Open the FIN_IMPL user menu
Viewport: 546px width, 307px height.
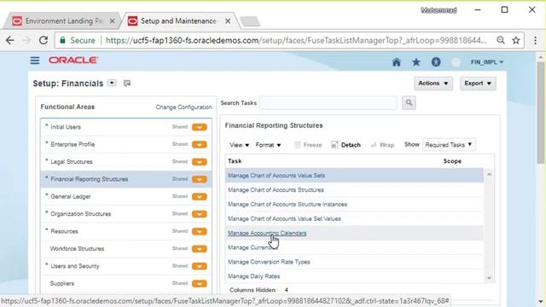pyautogui.click(x=487, y=62)
